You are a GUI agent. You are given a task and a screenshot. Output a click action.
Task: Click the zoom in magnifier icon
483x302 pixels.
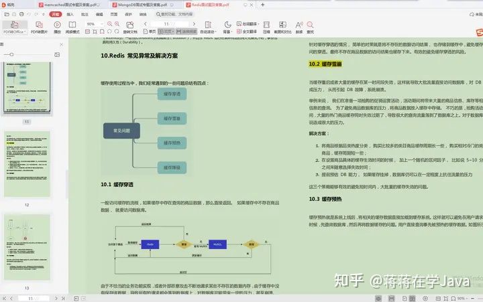[x=117, y=23]
